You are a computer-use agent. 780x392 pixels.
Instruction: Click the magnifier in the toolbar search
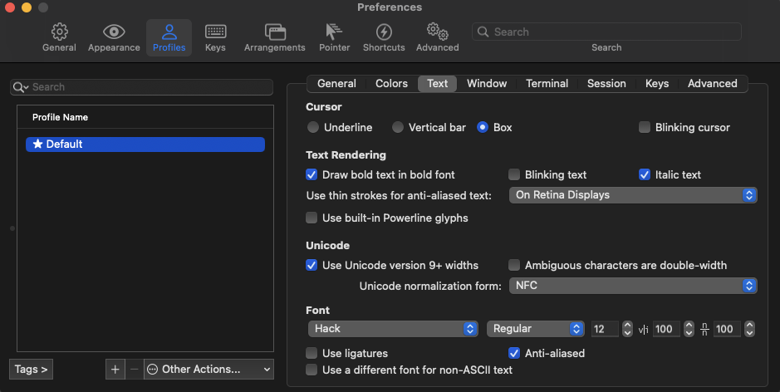[x=483, y=32]
